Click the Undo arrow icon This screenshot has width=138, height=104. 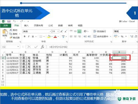click(14, 21)
